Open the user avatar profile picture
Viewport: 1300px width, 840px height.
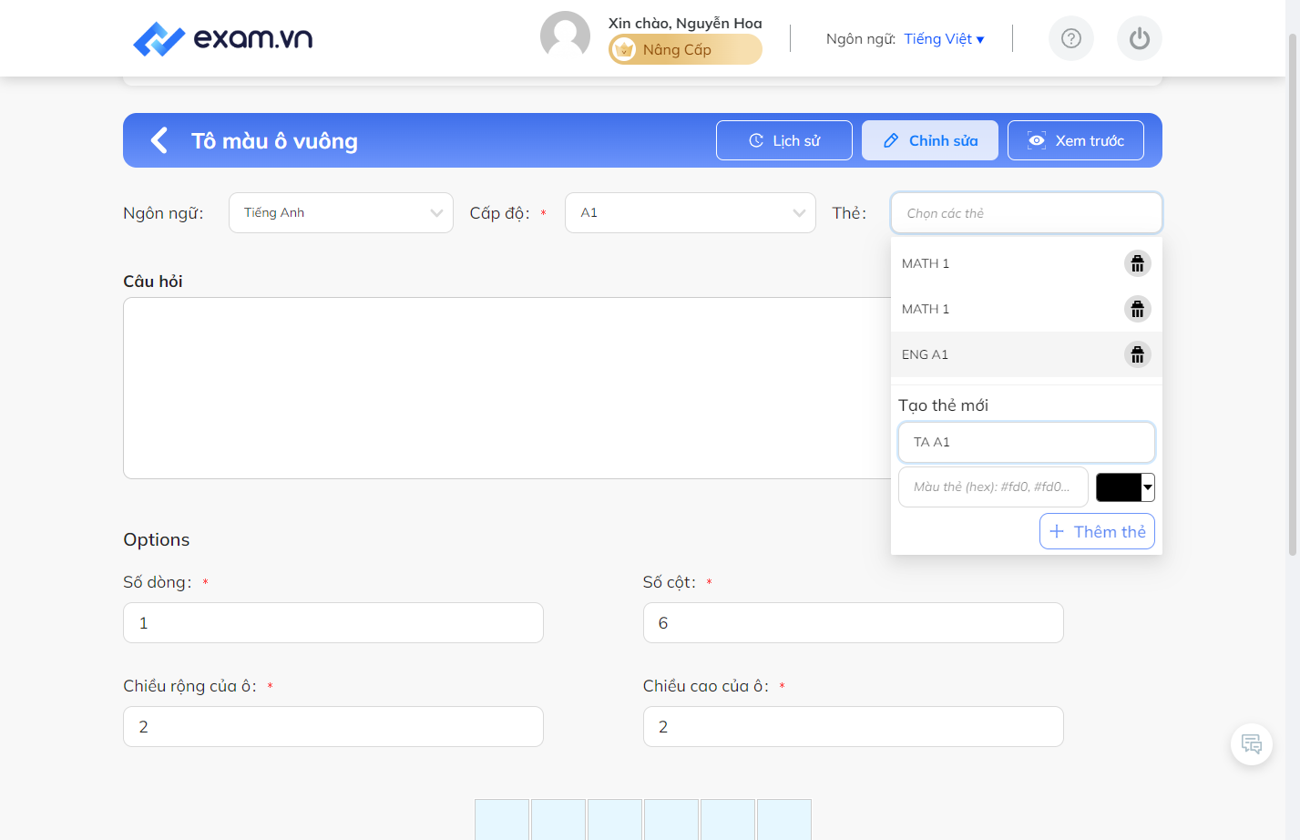[x=565, y=36]
